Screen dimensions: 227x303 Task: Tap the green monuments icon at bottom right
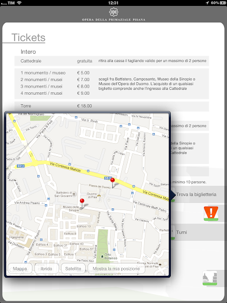[210, 278]
